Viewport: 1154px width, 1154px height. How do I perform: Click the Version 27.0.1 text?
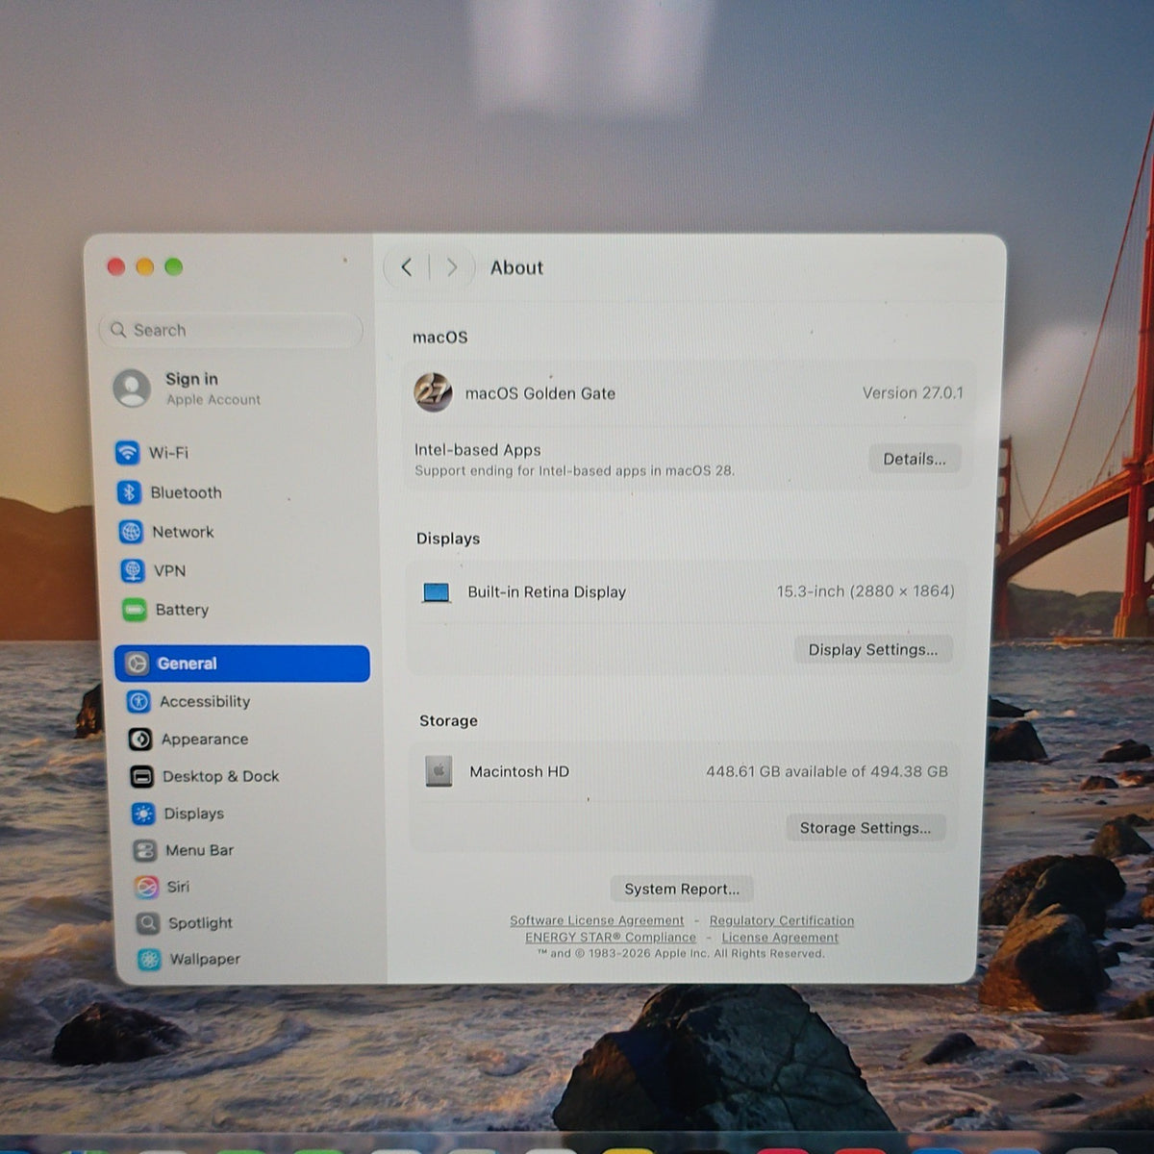913,392
